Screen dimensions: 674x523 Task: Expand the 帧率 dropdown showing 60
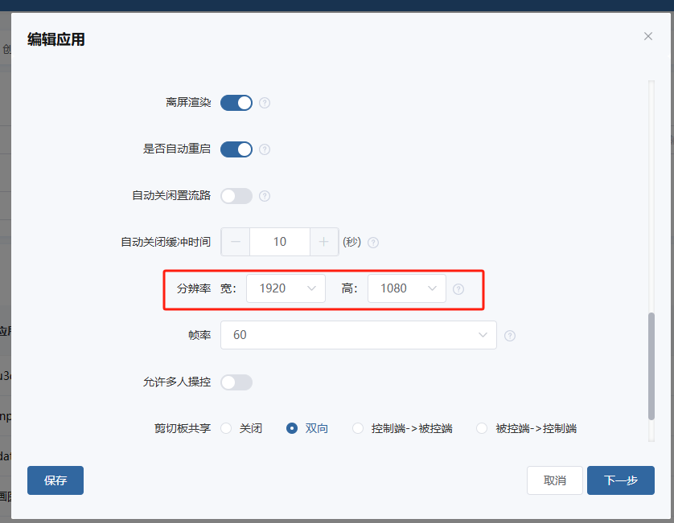357,335
